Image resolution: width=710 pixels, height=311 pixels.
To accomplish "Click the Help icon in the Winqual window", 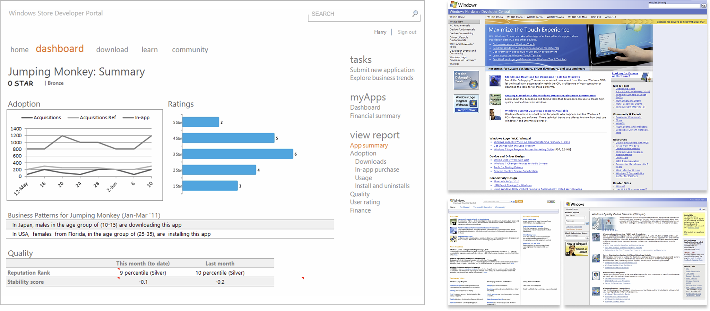I will click(x=700, y=209).
